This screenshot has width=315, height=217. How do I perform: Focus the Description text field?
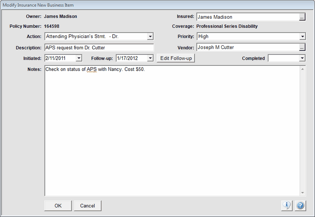(x=98, y=47)
